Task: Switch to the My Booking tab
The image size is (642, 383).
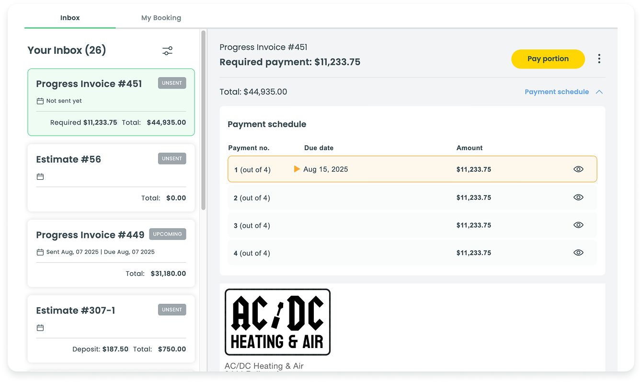Action: point(161,18)
